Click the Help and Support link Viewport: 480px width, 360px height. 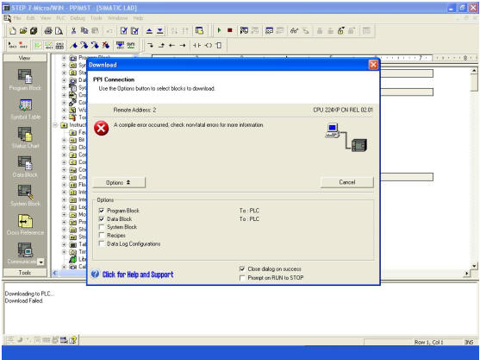(138, 275)
